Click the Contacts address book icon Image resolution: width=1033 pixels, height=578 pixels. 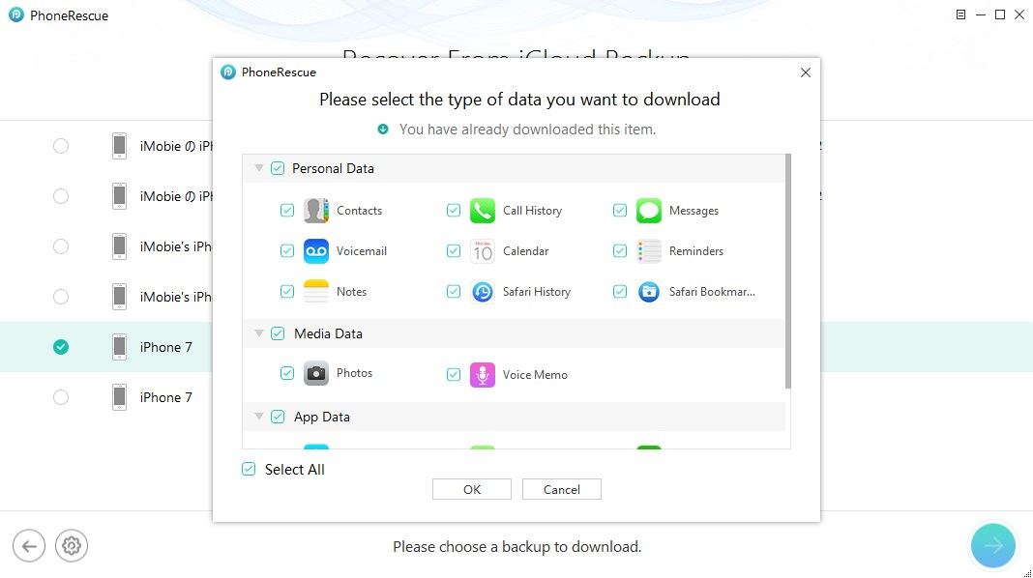point(316,211)
